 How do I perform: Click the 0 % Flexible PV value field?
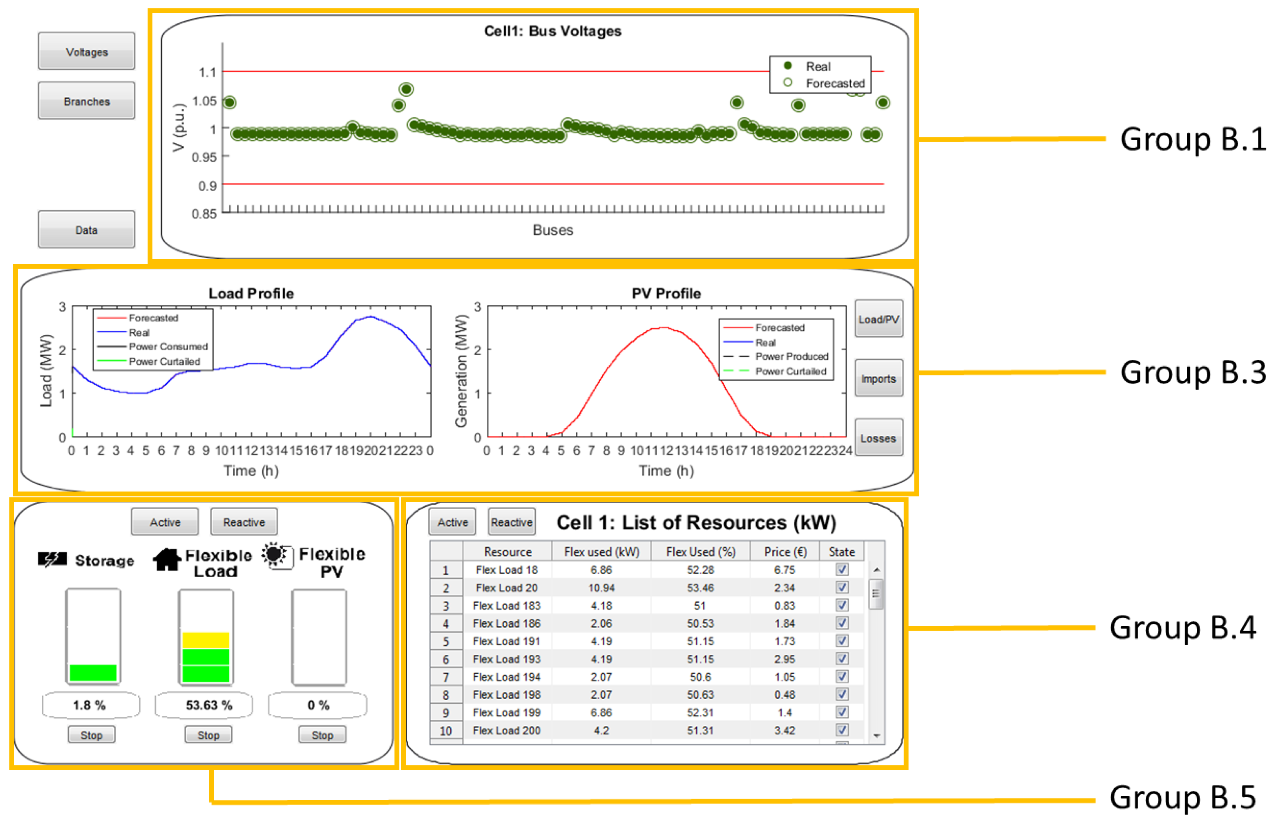coord(317,705)
